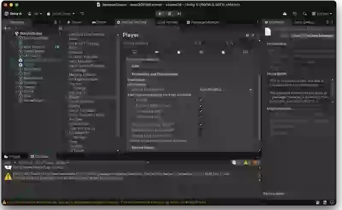Image resolution: width=342 pixels, height=210 pixels.
Task: Switch to the Game tab
Action: [100, 22]
